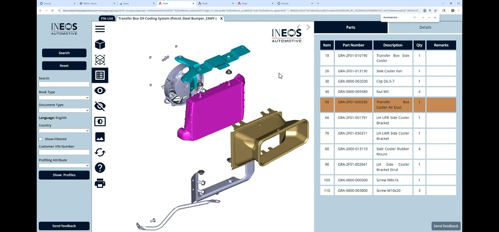Open the hamburger menu icon
The image size is (499, 232).
tap(100, 29)
